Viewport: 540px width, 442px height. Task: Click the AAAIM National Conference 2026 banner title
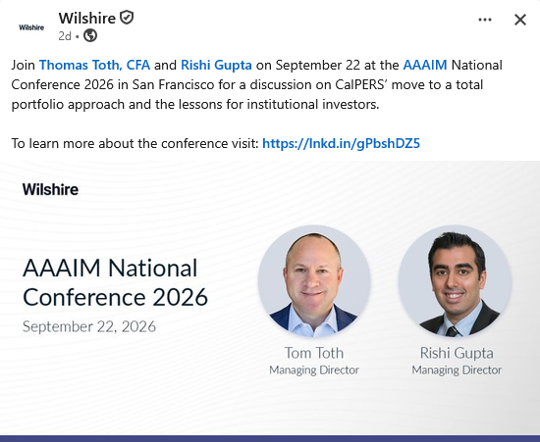click(x=115, y=282)
